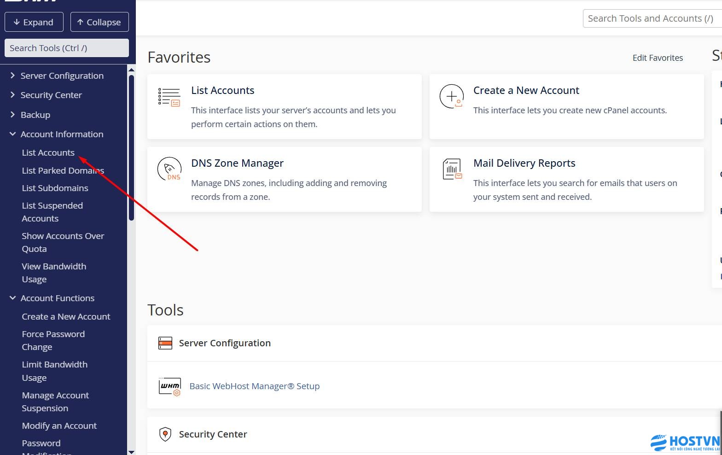Click the Create a New Account plus icon

coord(451,96)
